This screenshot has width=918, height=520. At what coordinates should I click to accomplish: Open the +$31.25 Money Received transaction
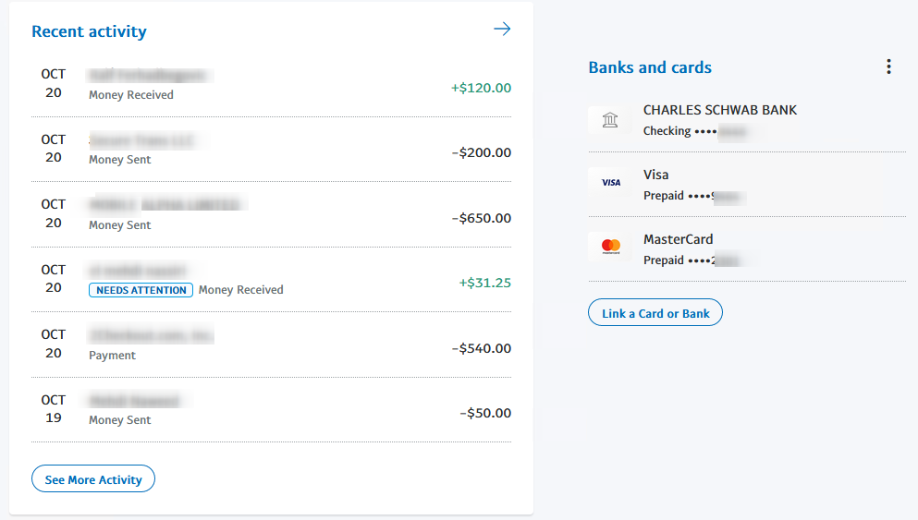[271, 280]
